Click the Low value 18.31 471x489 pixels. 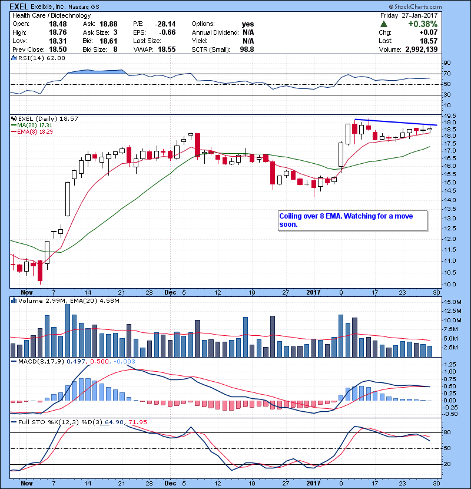point(58,41)
